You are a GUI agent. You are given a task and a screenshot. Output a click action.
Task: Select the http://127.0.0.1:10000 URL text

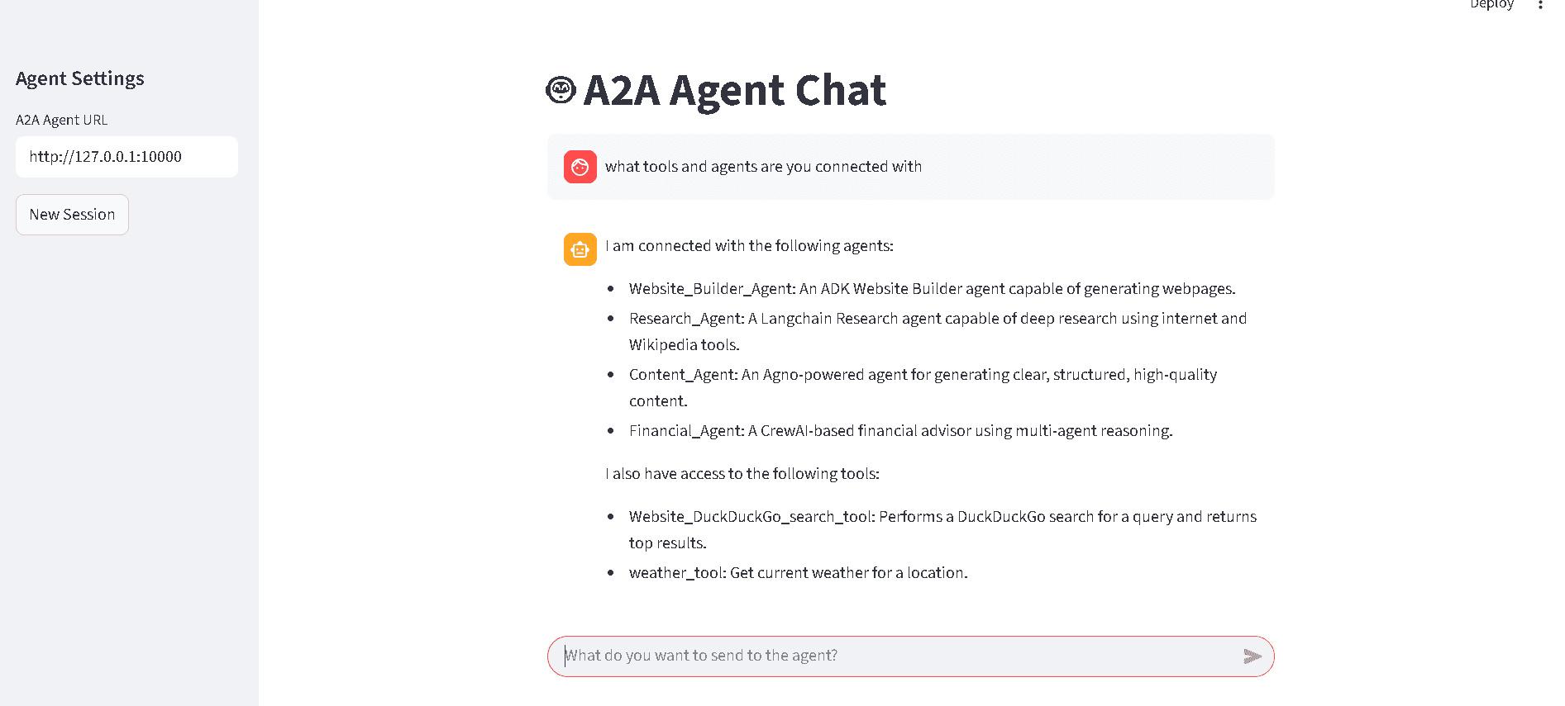tap(105, 156)
